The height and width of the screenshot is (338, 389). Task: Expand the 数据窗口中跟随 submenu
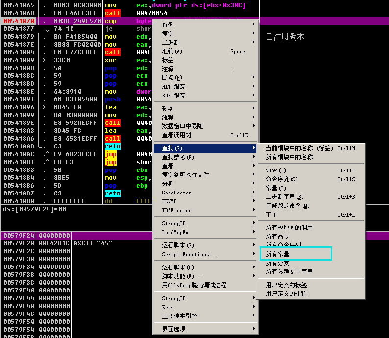click(x=182, y=126)
